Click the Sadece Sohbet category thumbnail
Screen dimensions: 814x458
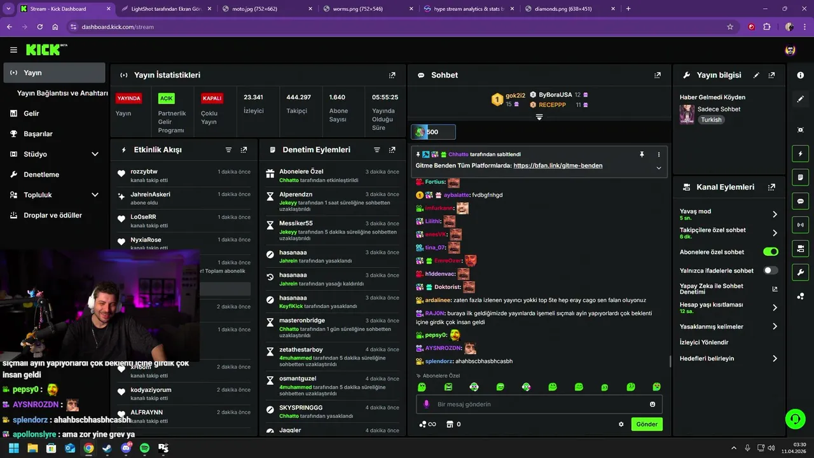pyautogui.click(x=687, y=114)
